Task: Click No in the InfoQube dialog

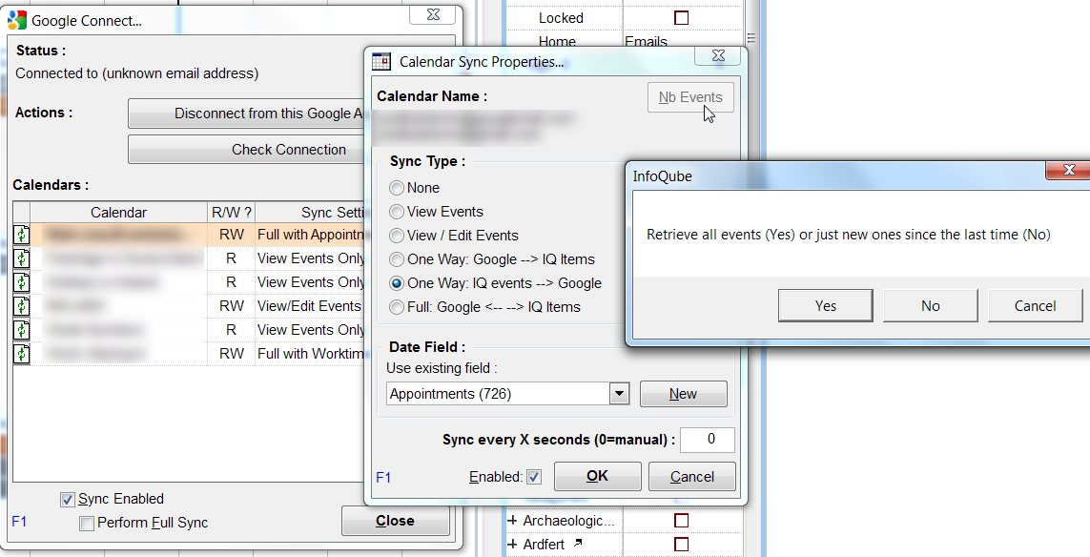Action: pyautogui.click(x=930, y=306)
